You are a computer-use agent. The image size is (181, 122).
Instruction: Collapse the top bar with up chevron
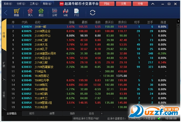click(153, 4)
